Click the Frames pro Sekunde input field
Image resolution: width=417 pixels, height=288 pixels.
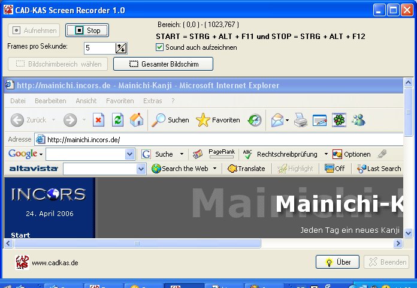tap(99, 48)
